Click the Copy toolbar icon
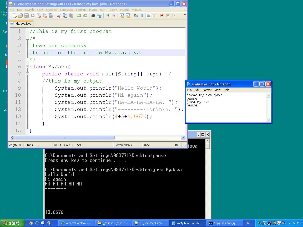The image size is (303, 227). point(65,16)
